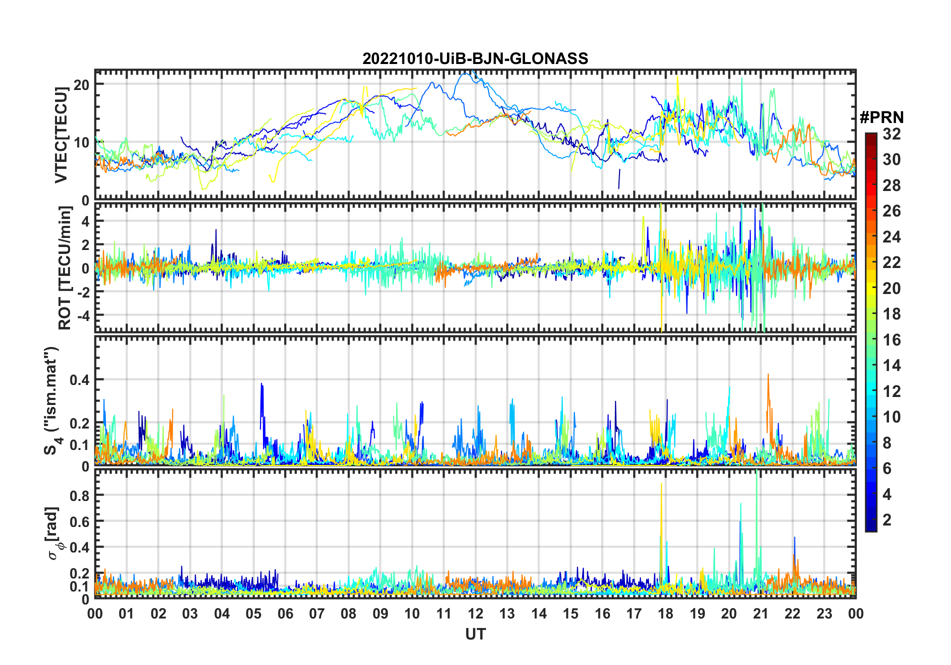Select the UT axis tick label 13
951x665 pixels.
(x=507, y=614)
